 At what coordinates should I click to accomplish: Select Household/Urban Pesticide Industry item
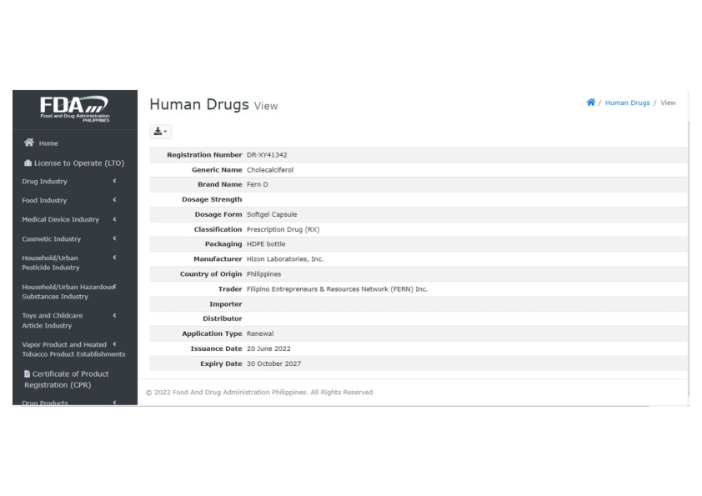click(51, 263)
